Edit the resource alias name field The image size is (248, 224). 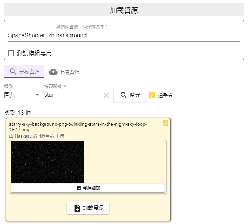124,35
